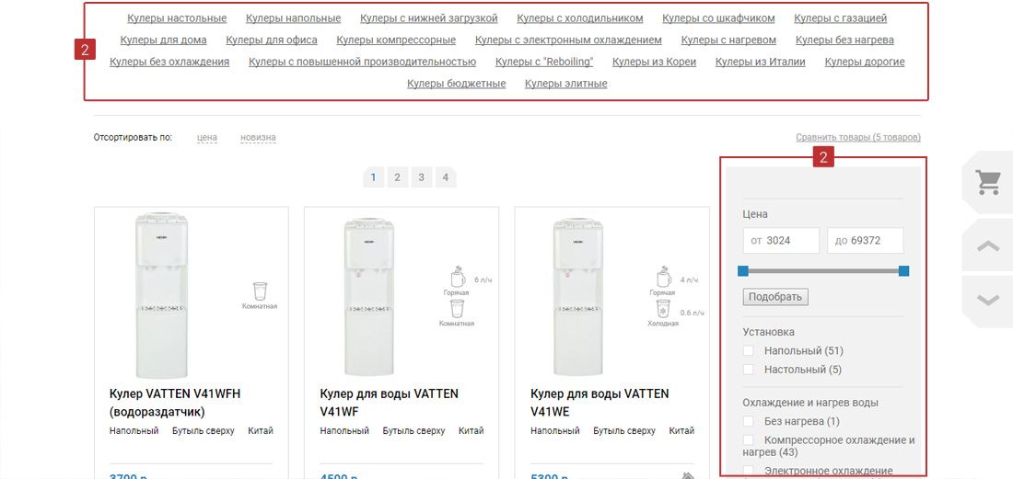The image size is (1013, 479).
Task: Check the Настольный (5) filter
Action: pyautogui.click(x=748, y=370)
